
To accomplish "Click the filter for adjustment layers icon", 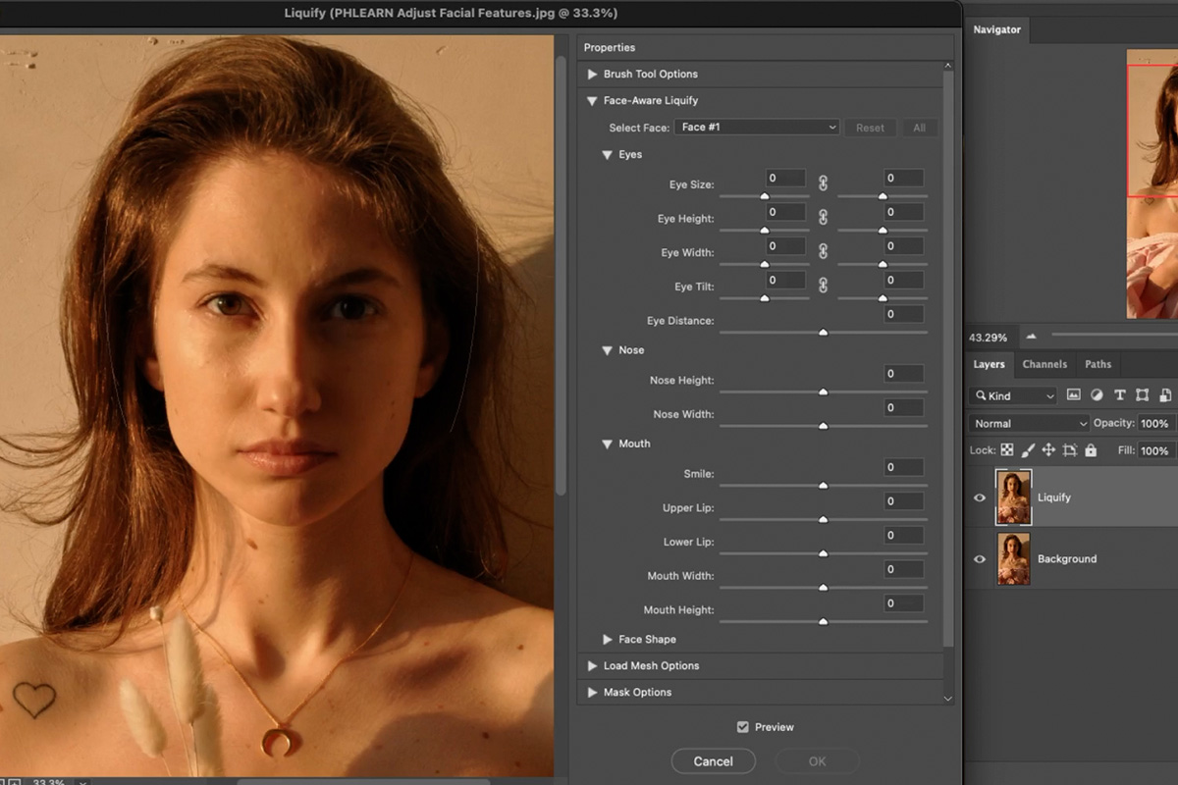I will (x=1097, y=394).
